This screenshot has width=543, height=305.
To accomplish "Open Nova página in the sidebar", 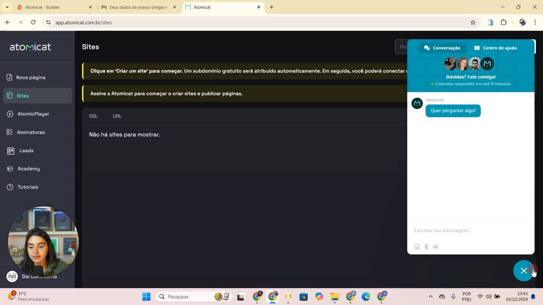I will pyautogui.click(x=26, y=78).
